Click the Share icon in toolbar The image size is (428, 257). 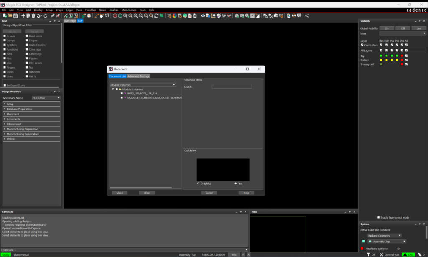pyautogui.click(x=307, y=15)
